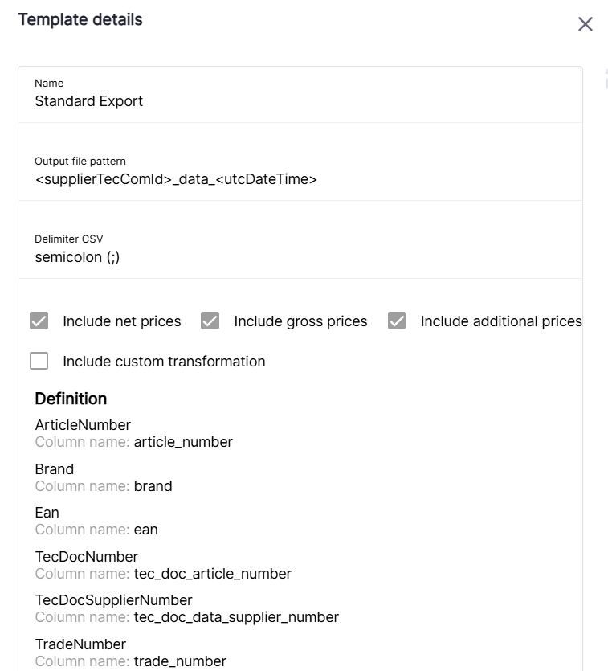Select the TradeNumber definition entry
Screen dimensions: 608x671
(80, 644)
